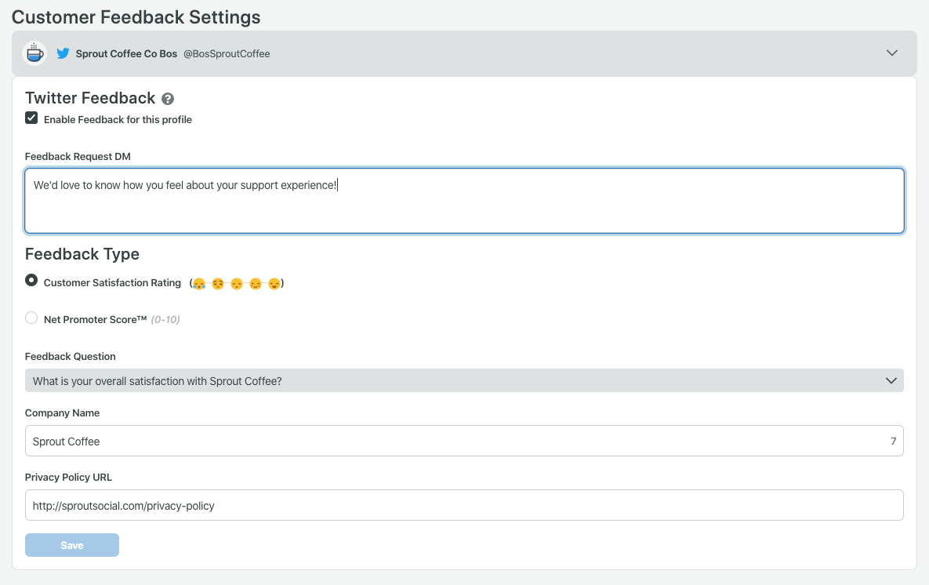The width and height of the screenshot is (929, 585).
Task: Click the crying face emoji in rating scale
Action: point(199,284)
